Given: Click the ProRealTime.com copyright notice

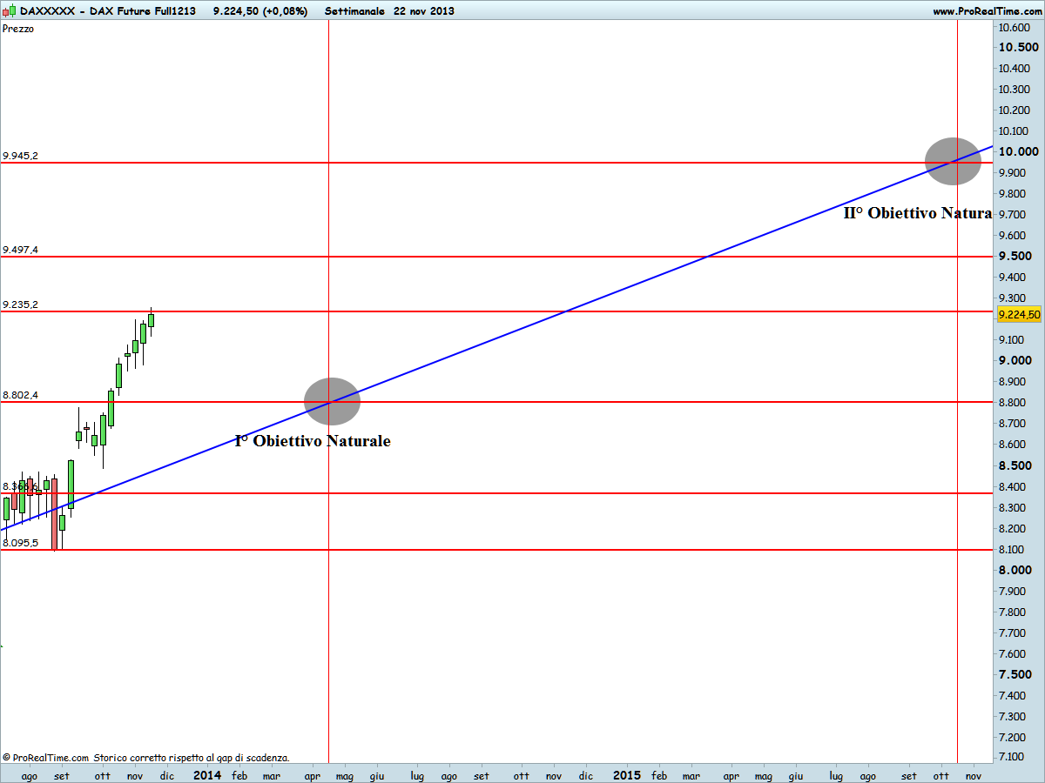Looking at the screenshot, I should (x=146, y=758).
